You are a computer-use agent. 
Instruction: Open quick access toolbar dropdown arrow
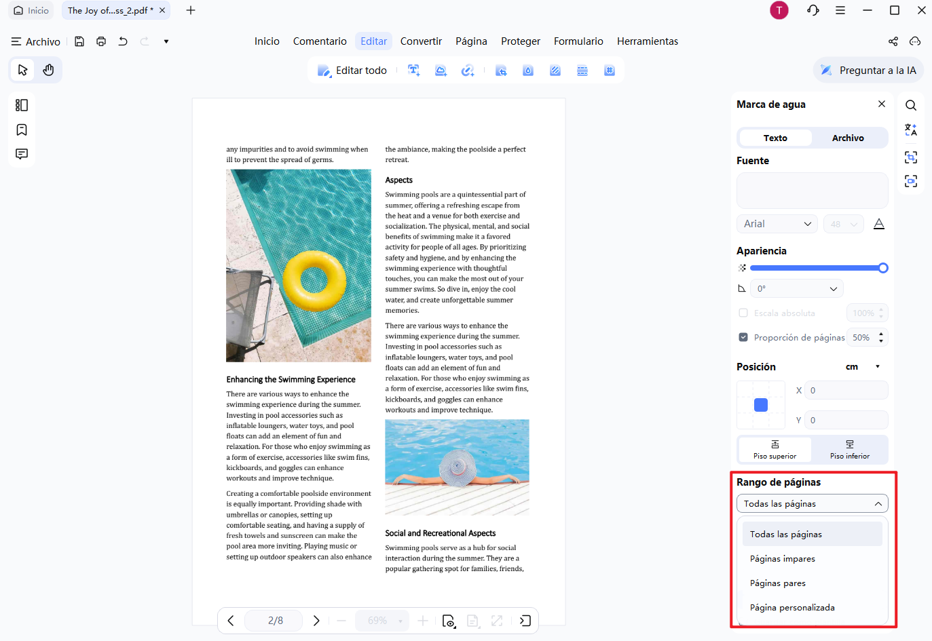click(166, 41)
